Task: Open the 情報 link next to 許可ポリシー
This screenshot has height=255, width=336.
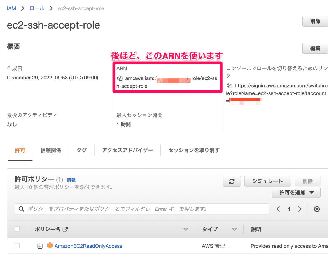Action: pos(71,180)
